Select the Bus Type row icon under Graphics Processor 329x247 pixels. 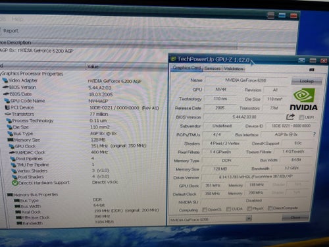[x=10, y=134]
